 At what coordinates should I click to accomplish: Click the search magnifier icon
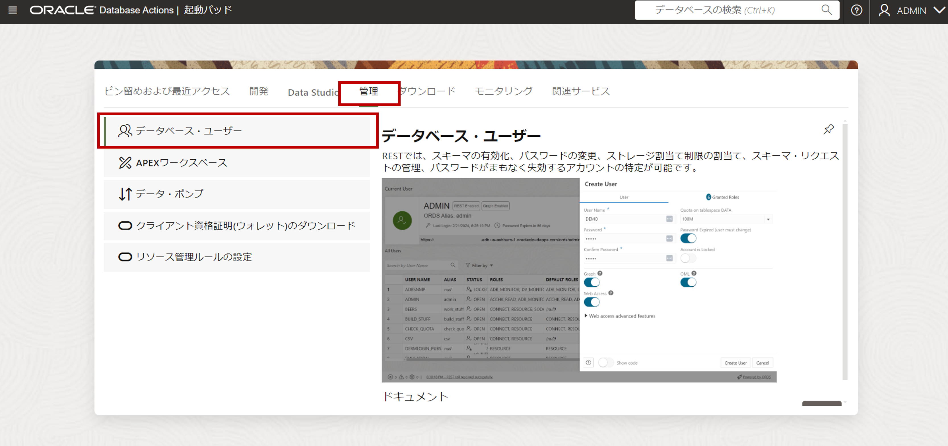[x=826, y=10]
